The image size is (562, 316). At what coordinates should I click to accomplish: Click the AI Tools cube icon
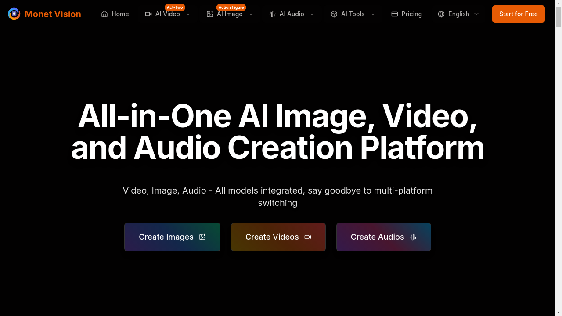pyautogui.click(x=334, y=14)
